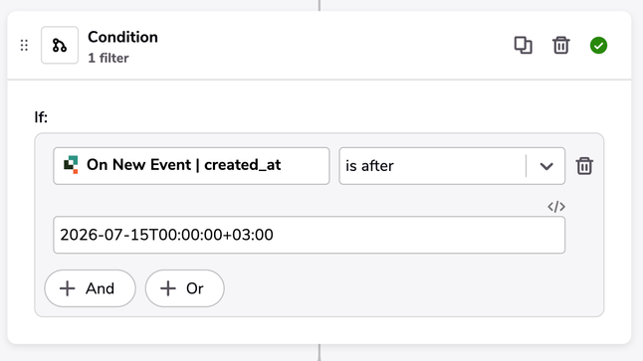Remove the created_at filter row
This screenshot has height=361, width=643.
[584, 166]
